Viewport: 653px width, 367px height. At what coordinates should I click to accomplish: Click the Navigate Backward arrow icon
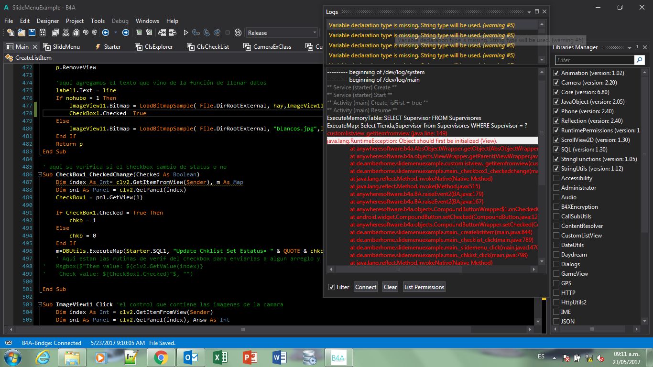[106, 32]
